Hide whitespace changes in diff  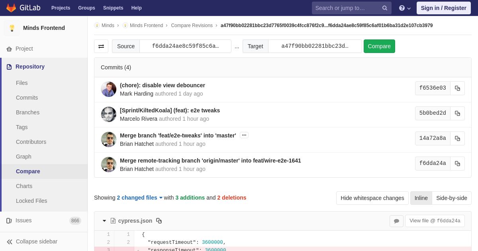pos(372,198)
